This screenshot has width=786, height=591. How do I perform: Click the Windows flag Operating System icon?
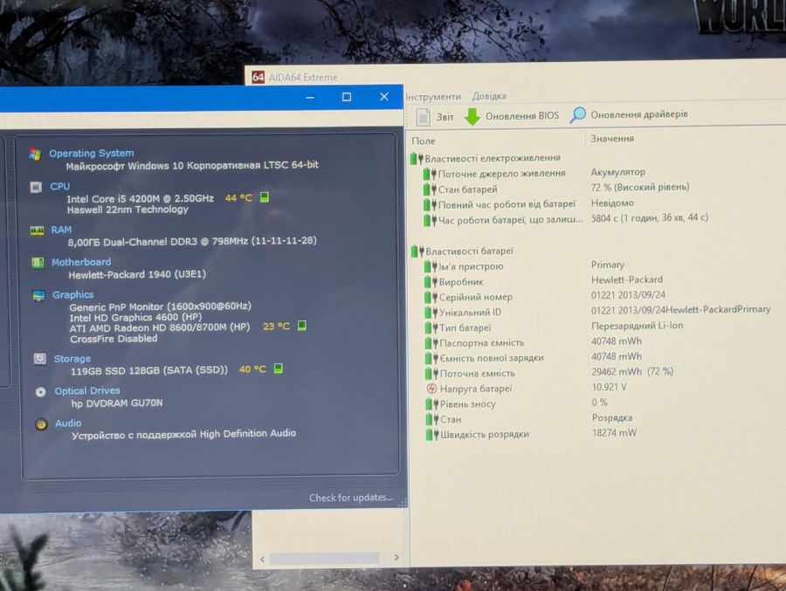point(35,154)
